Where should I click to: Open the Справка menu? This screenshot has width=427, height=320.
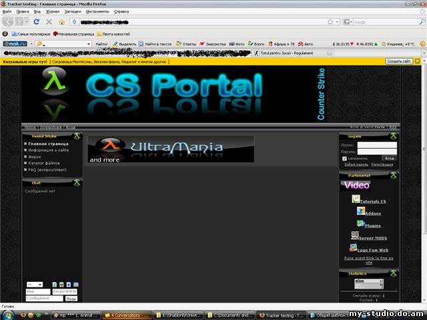tap(121, 11)
